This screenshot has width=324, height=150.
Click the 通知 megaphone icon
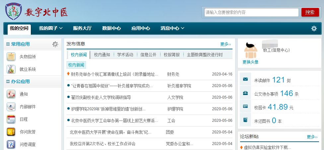11,94
